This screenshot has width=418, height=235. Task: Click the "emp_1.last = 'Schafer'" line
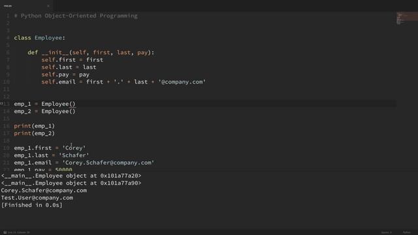[52, 155]
